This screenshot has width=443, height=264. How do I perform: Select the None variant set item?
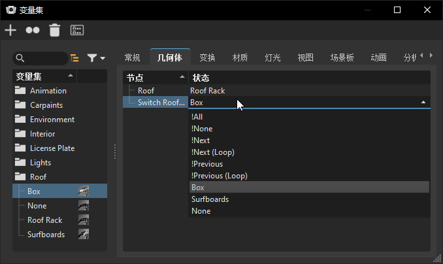click(37, 206)
